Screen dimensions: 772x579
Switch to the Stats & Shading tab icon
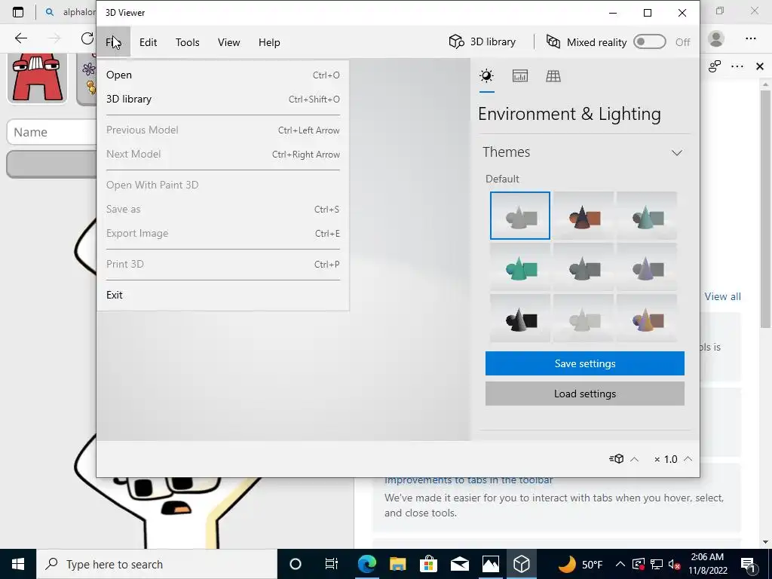point(520,76)
